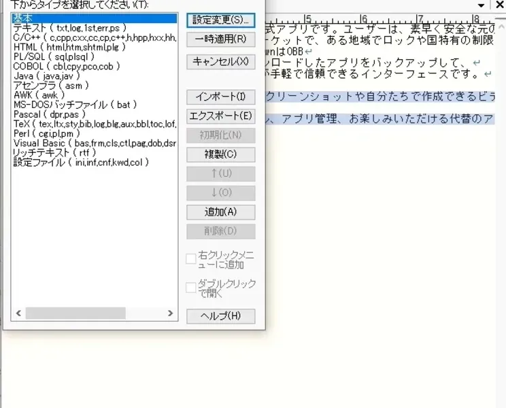Click the editor line containing 国特有の制限
Screen dimensions: 506x408
click(380, 40)
